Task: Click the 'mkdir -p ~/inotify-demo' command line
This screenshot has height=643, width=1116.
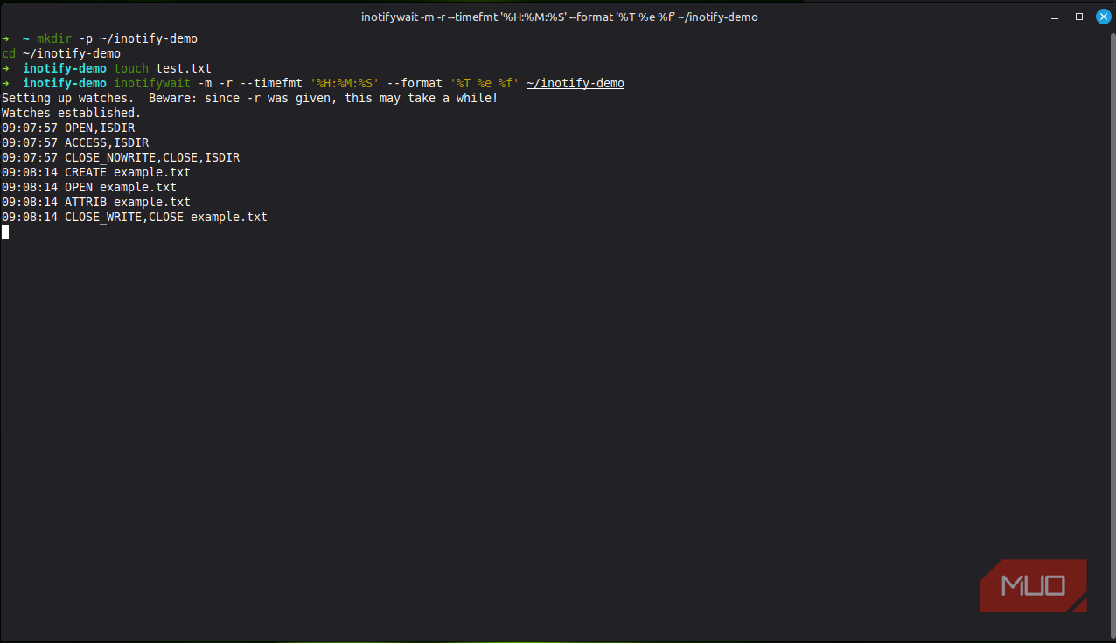Action: point(100,38)
